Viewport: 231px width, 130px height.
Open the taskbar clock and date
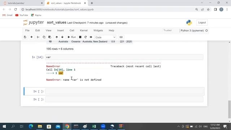pos(215,126)
